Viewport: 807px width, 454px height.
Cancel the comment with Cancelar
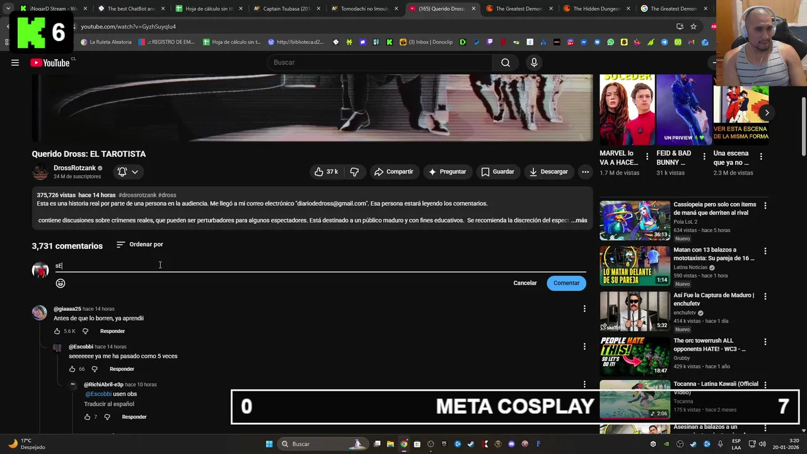click(525, 283)
